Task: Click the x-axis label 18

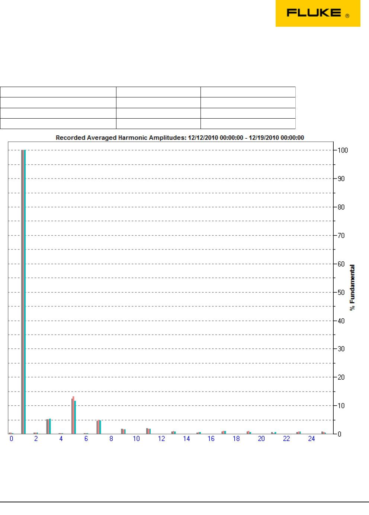Action: (236, 439)
